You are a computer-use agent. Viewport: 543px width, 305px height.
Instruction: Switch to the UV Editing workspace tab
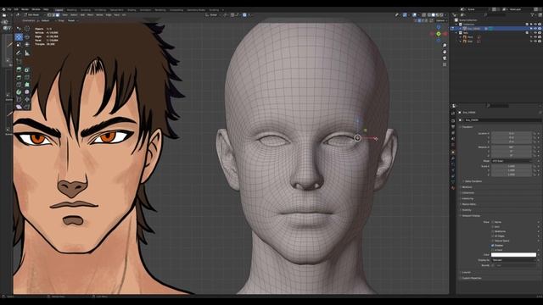(100, 10)
